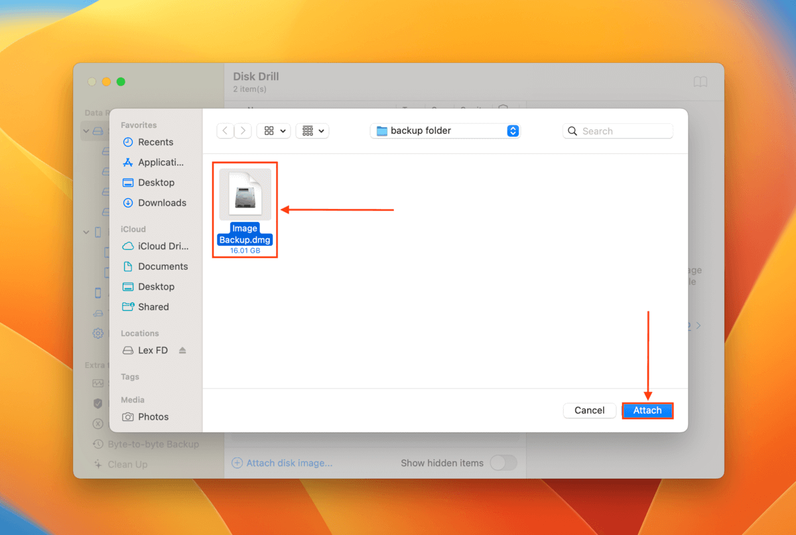Click the Shared folder icon
The height and width of the screenshot is (535, 796).
[128, 307]
